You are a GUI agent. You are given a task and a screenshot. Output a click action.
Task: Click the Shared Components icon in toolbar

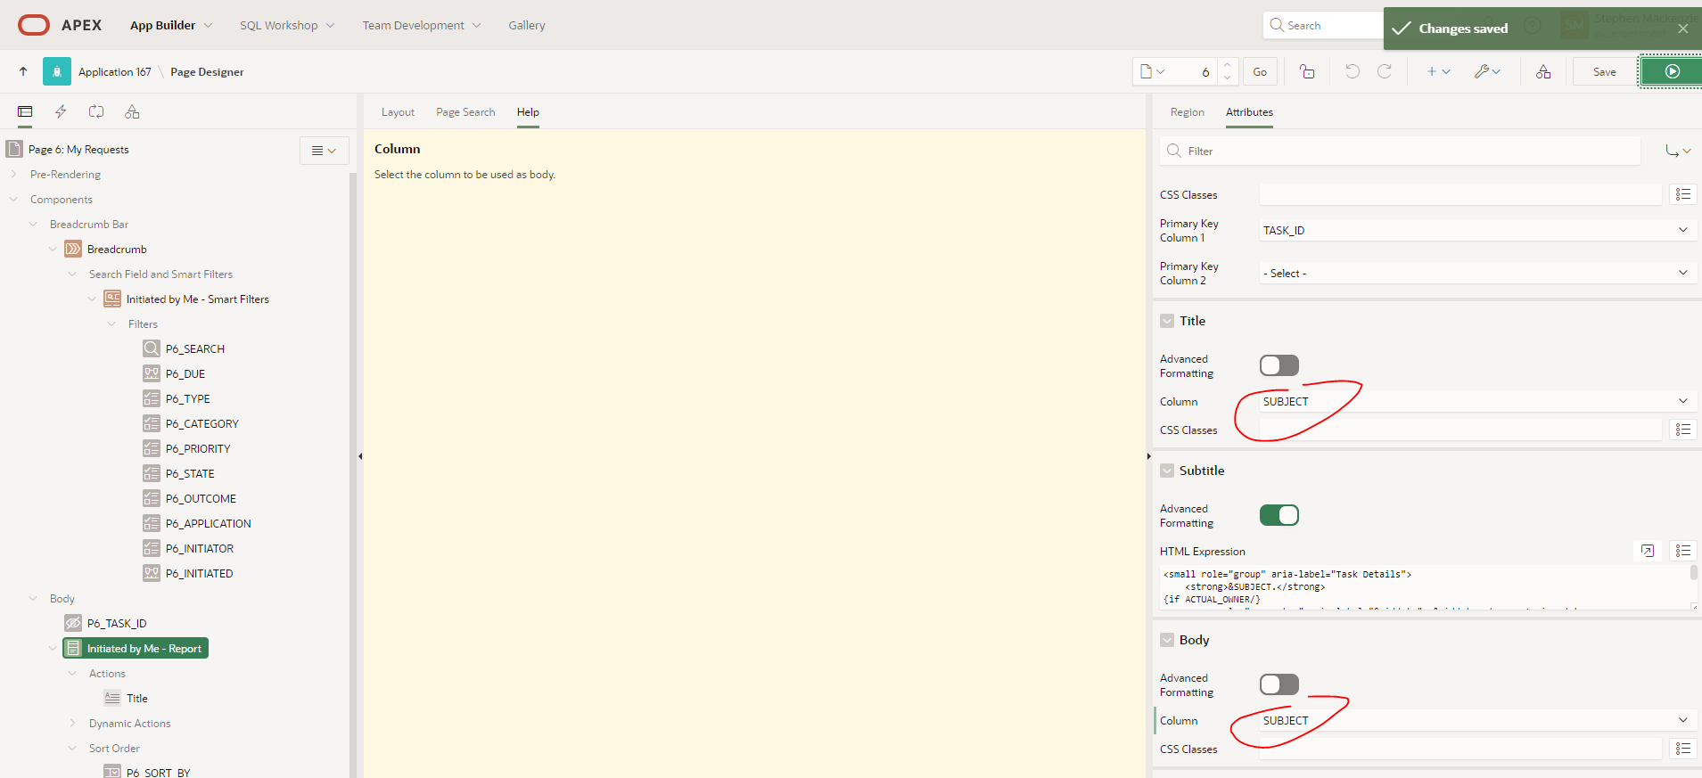(1543, 71)
